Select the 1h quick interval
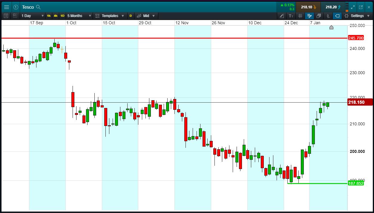Viewport: 374px width, 213px height. (49, 16)
